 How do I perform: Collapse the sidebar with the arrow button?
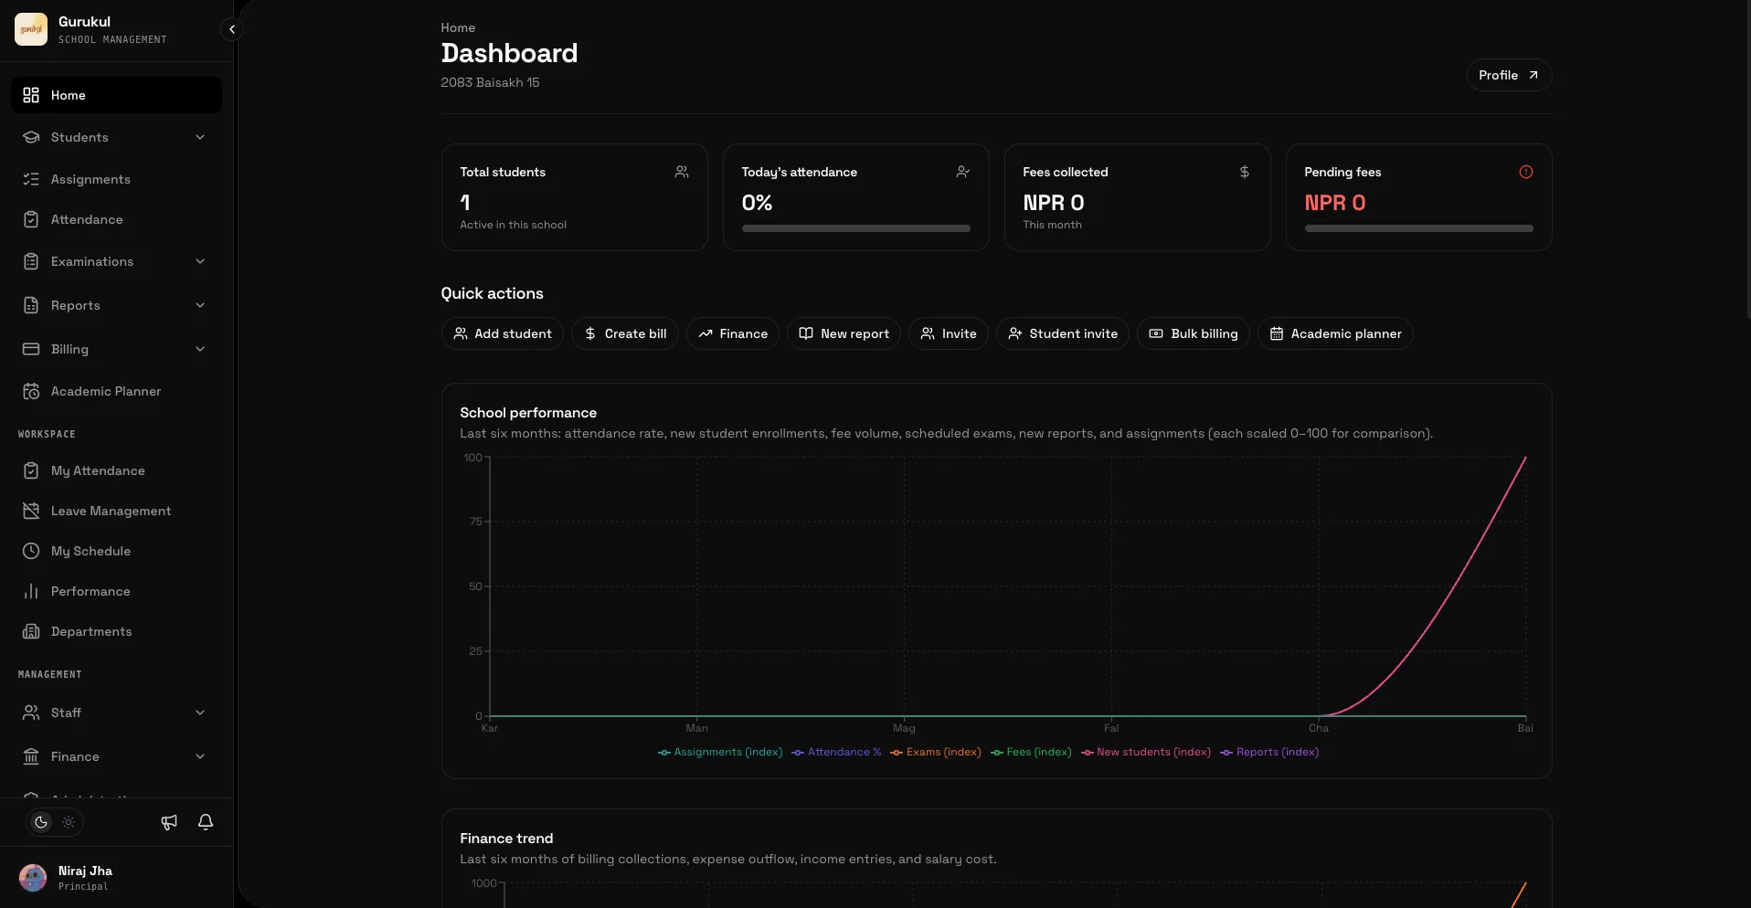[232, 29]
